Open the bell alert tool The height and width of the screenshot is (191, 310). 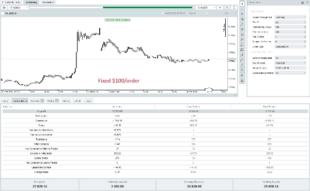[242, 81]
